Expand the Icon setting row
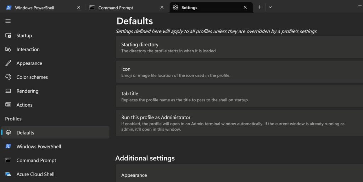Viewport: 363px width, 182px height. point(239,72)
